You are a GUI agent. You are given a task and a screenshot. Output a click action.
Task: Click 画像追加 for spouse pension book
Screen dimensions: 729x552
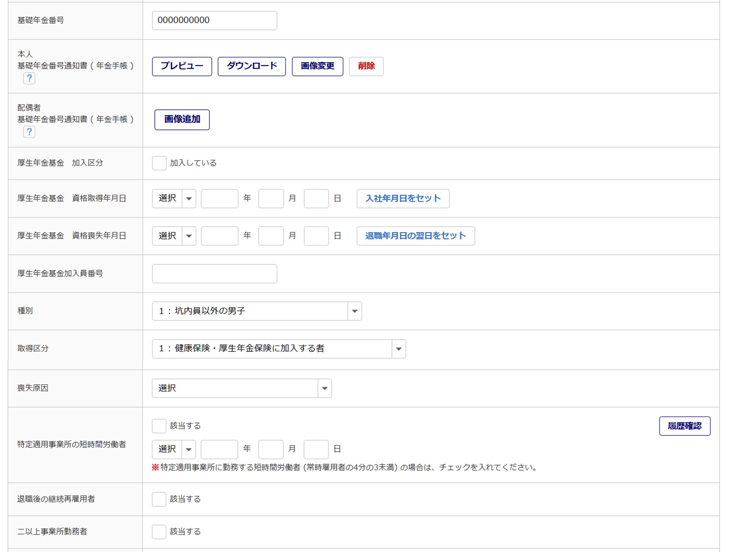tap(182, 119)
